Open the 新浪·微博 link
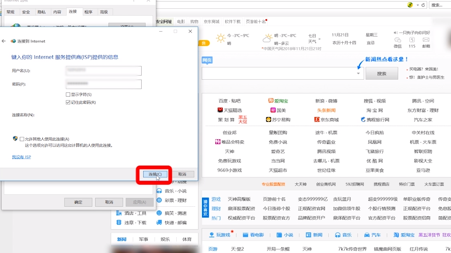Viewport: 451px width, 253px height. (326, 101)
